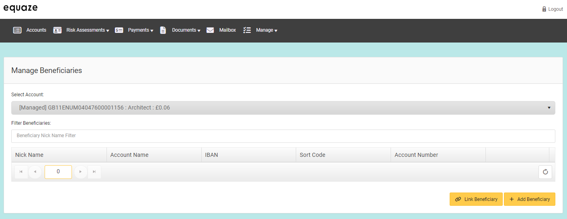567x219 pixels.
Task: Go to the previous page of results
Action: 35,172
